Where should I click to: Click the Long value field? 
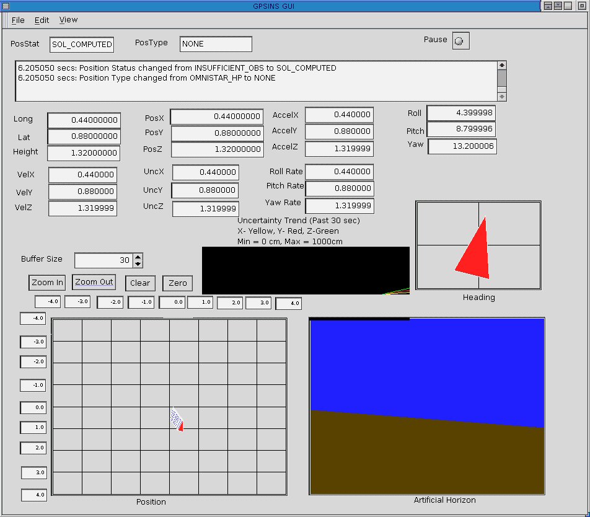pos(84,120)
